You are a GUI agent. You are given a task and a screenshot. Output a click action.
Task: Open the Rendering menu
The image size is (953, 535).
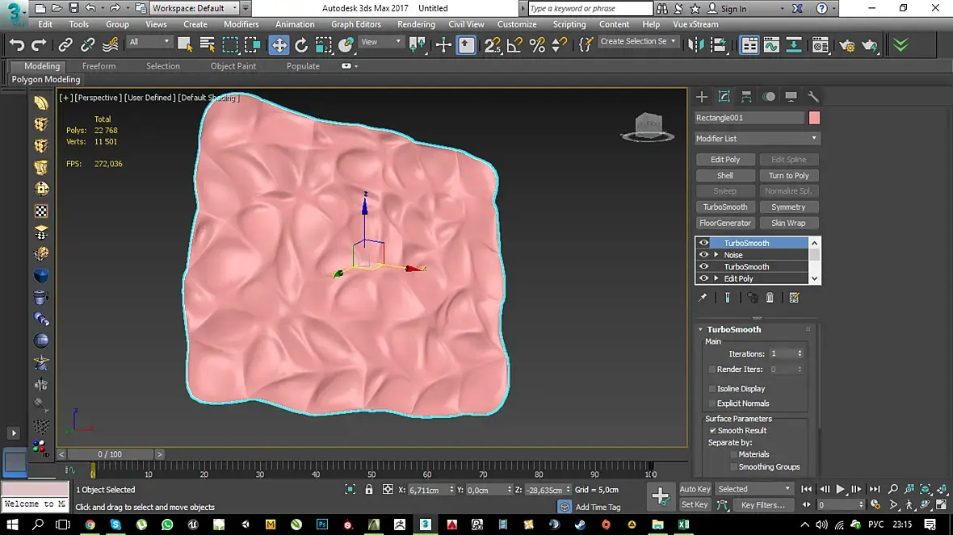pyautogui.click(x=416, y=24)
